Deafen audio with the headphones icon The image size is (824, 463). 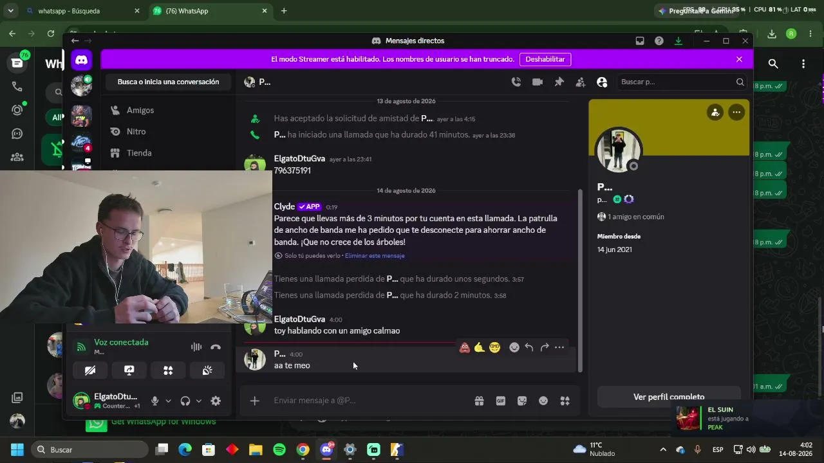[x=185, y=401]
